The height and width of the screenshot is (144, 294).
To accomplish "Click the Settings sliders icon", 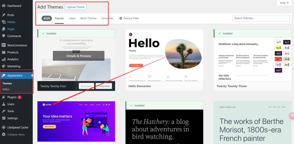I will point(3,118).
